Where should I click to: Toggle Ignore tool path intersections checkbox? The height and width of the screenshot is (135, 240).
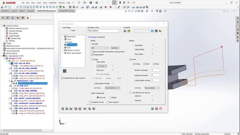pos(92,52)
